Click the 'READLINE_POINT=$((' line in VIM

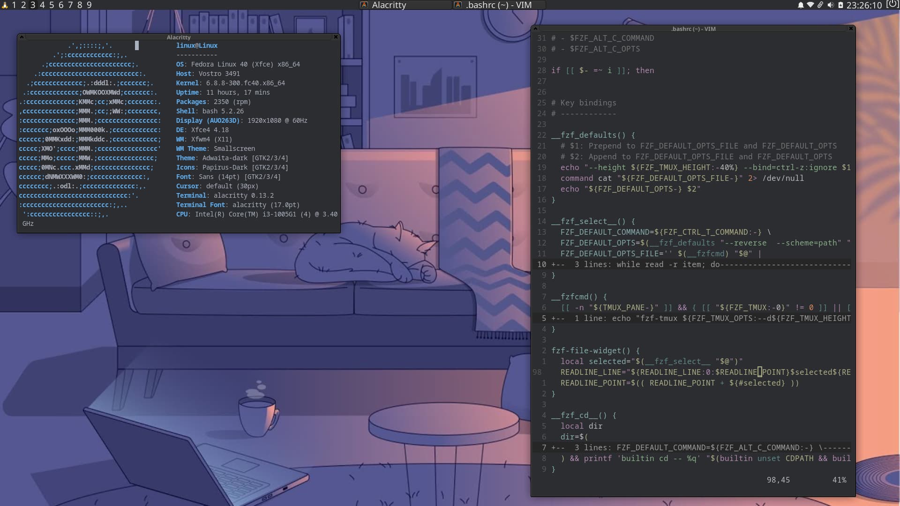point(680,383)
